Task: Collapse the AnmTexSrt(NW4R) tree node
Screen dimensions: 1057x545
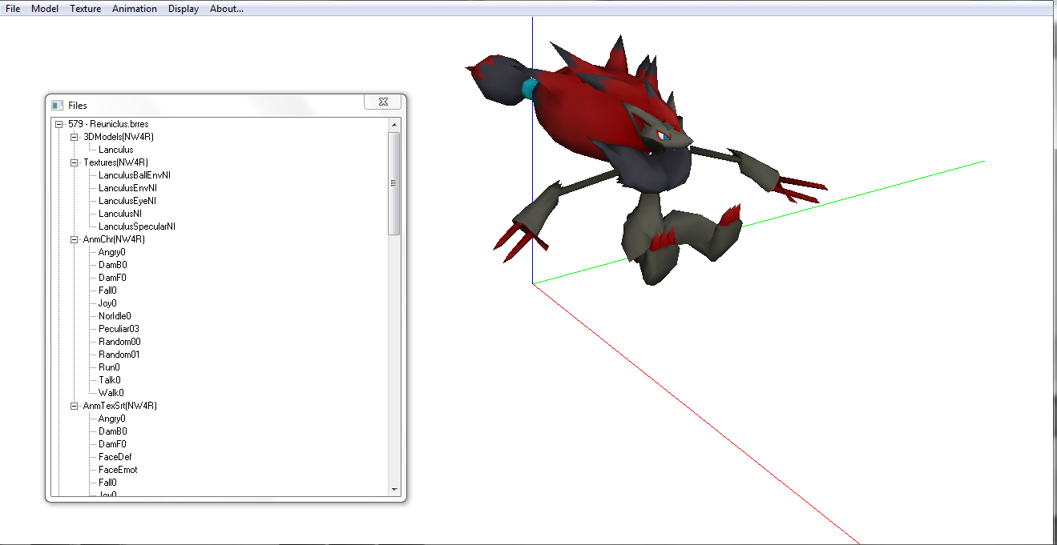Action: pyautogui.click(x=75, y=406)
